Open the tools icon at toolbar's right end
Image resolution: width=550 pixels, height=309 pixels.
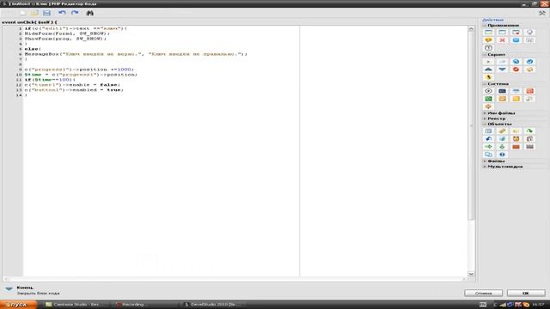tap(542, 13)
